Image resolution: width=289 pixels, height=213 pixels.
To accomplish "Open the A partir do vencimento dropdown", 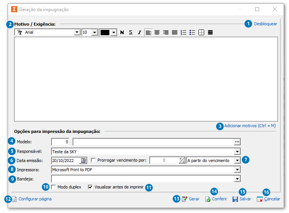I will click(x=237, y=161).
